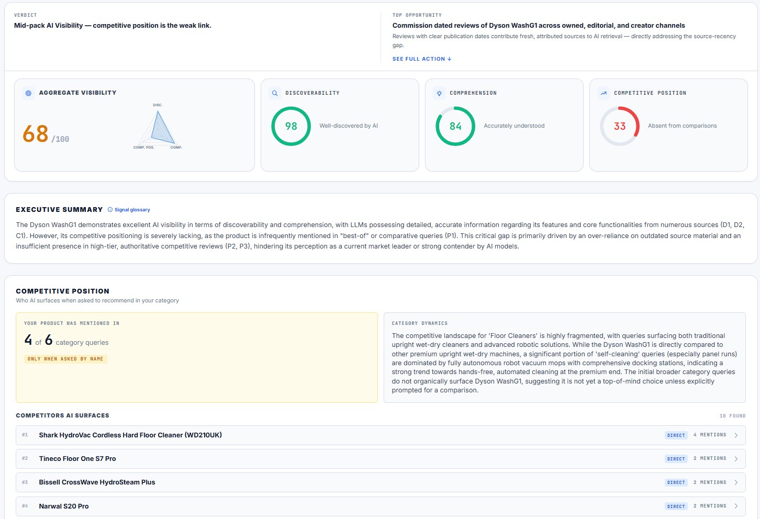Screen dimensions: 760x519
Task: Select Shark HydroVac Cordless Hard Floor Cleaner name
Action: (x=130, y=435)
